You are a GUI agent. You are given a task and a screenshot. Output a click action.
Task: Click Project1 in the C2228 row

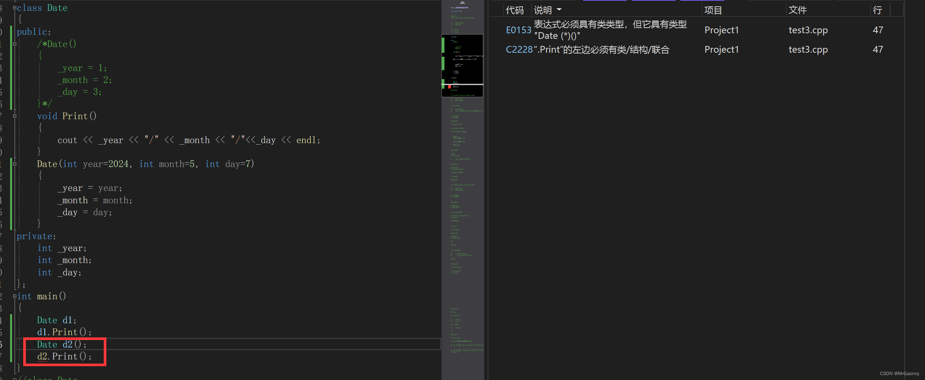pyautogui.click(x=722, y=49)
